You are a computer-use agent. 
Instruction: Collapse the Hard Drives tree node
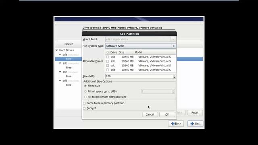(x=56, y=50)
